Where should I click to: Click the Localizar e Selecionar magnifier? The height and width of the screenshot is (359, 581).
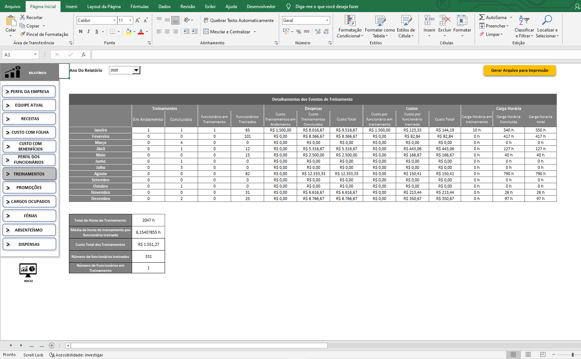547,21
